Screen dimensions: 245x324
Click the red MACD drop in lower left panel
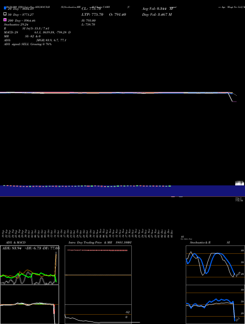[54, 309]
